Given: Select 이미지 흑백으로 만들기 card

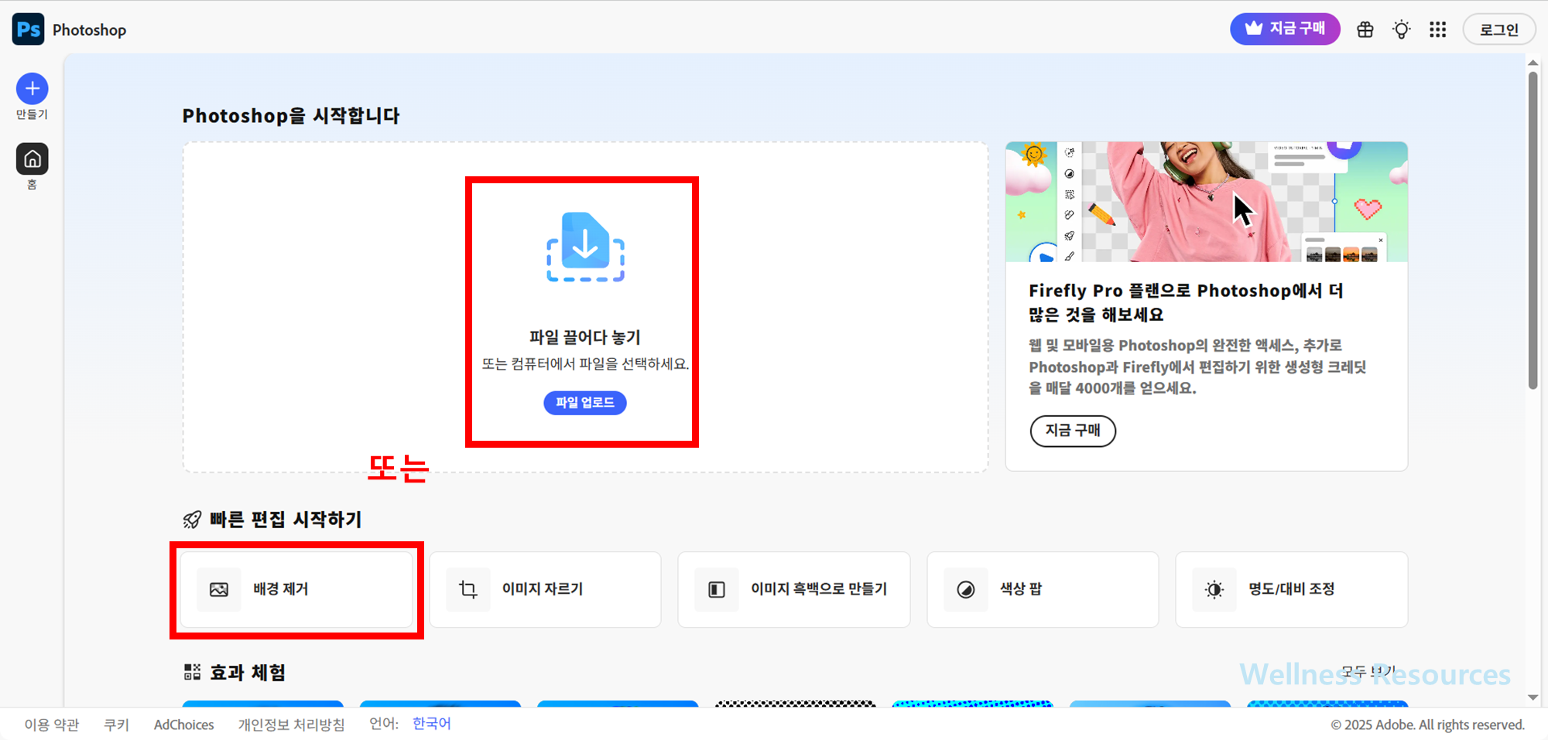Looking at the screenshot, I should [x=794, y=589].
